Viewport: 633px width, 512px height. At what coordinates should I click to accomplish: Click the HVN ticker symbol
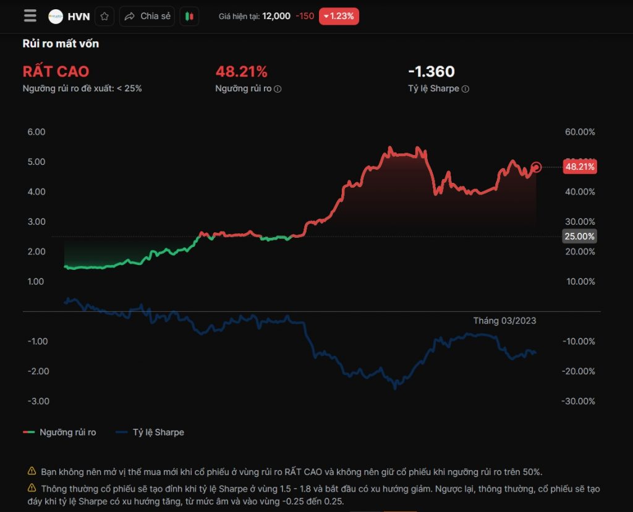(79, 17)
